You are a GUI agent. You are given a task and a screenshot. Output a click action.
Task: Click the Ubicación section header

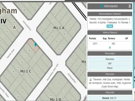tap(110, 92)
